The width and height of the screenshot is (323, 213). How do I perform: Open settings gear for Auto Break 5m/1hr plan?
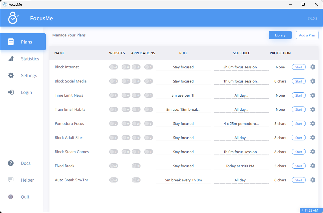(x=313, y=180)
